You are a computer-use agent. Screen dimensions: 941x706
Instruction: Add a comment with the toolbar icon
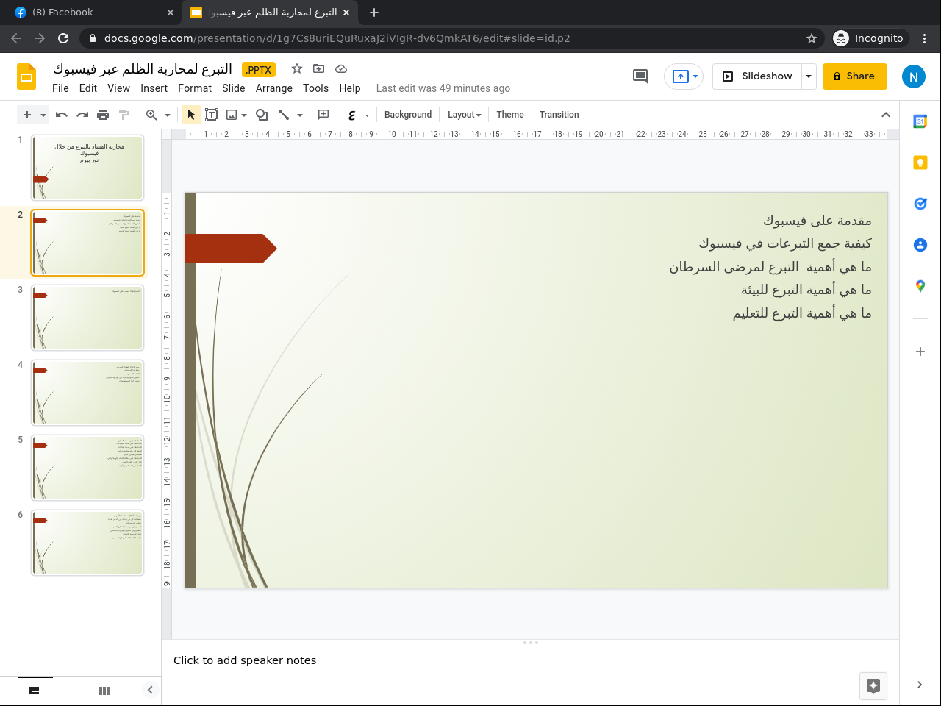323,115
